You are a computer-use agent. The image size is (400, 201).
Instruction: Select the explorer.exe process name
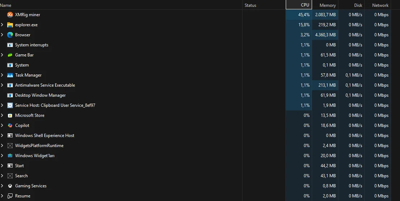click(x=26, y=25)
